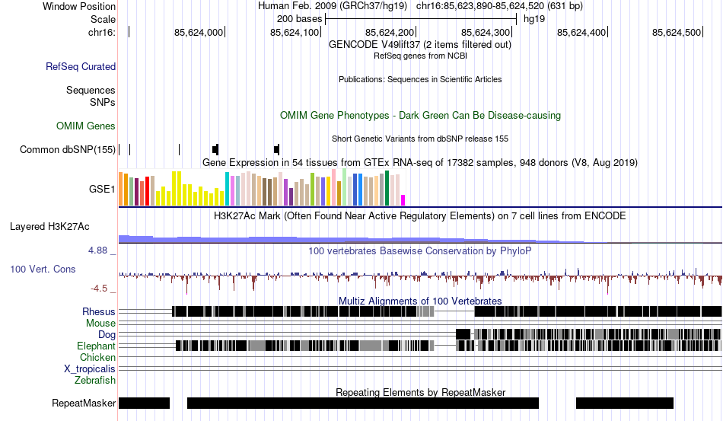This screenshot has height=421, width=723.
Task: Click the dark green bar in GTEx chart
Action: pyautogui.click(x=387, y=188)
